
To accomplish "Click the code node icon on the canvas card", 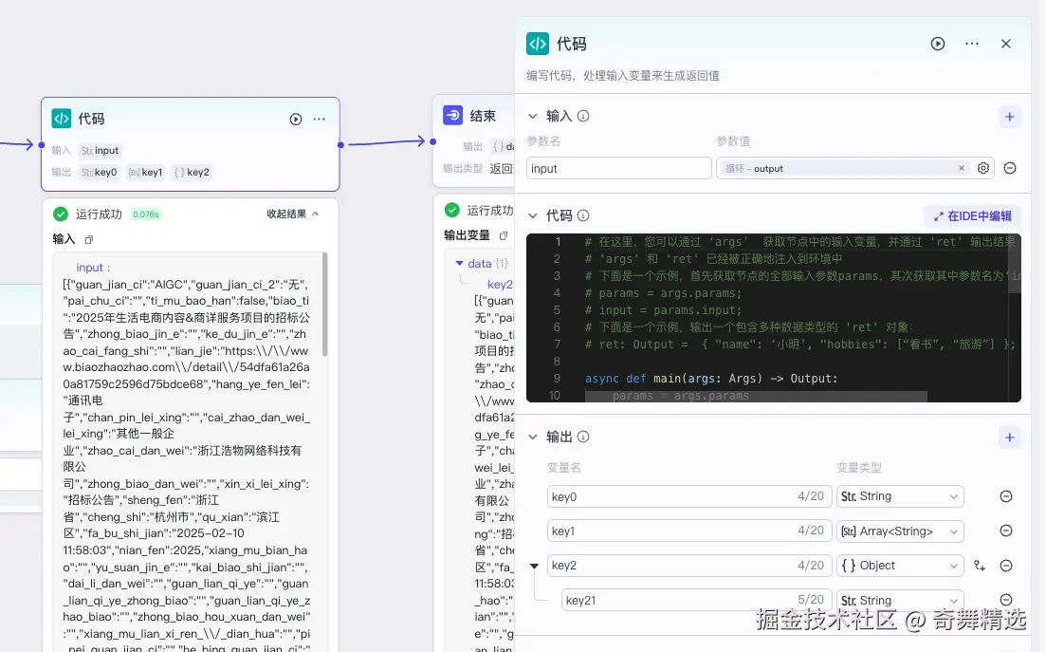I will tap(62, 119).
